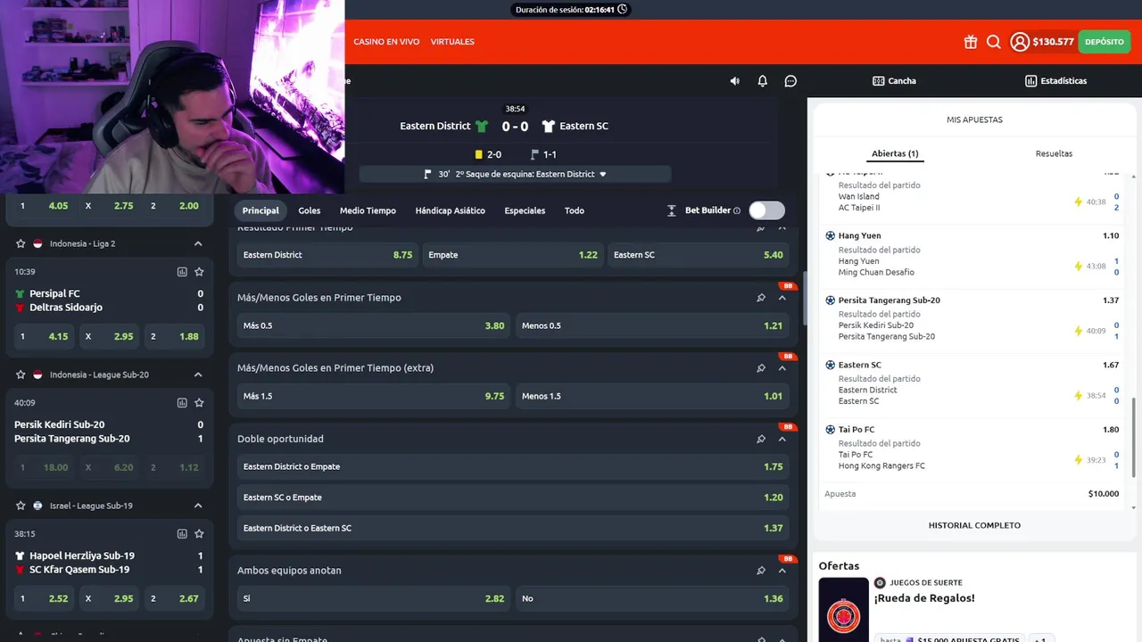Switch to the Medio Tiempo tab
The height and width of the screenshot is (642, 1142).
click(368, 210)
